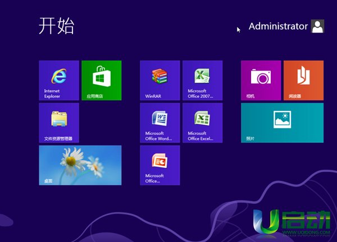Launch the WinRAR tile
The width and height of the screenshot is (337, 242).
click(x=160, y=80)
